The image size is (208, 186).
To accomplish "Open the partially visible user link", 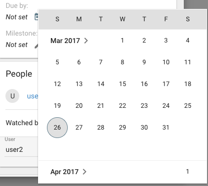I will (x=33, y=96).
